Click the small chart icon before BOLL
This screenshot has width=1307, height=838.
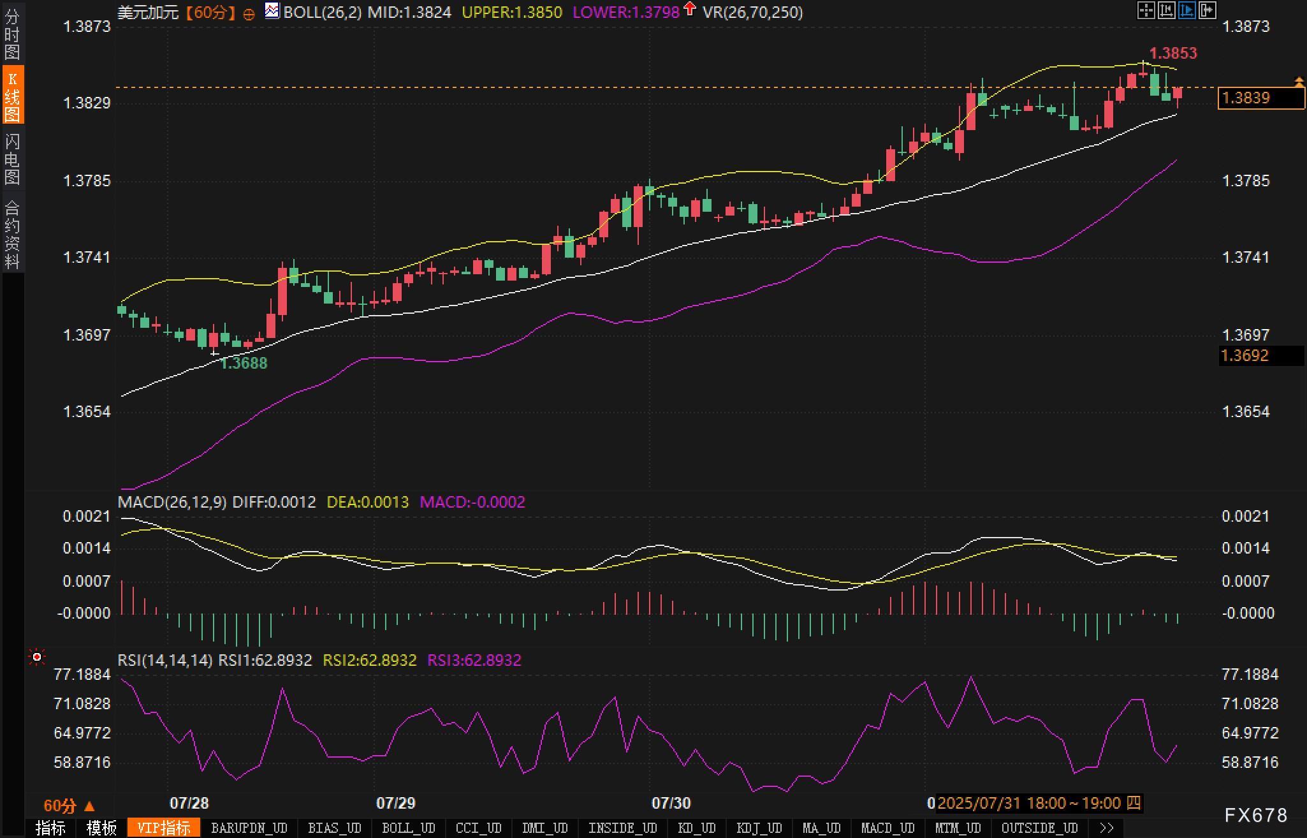coord(272,11)
